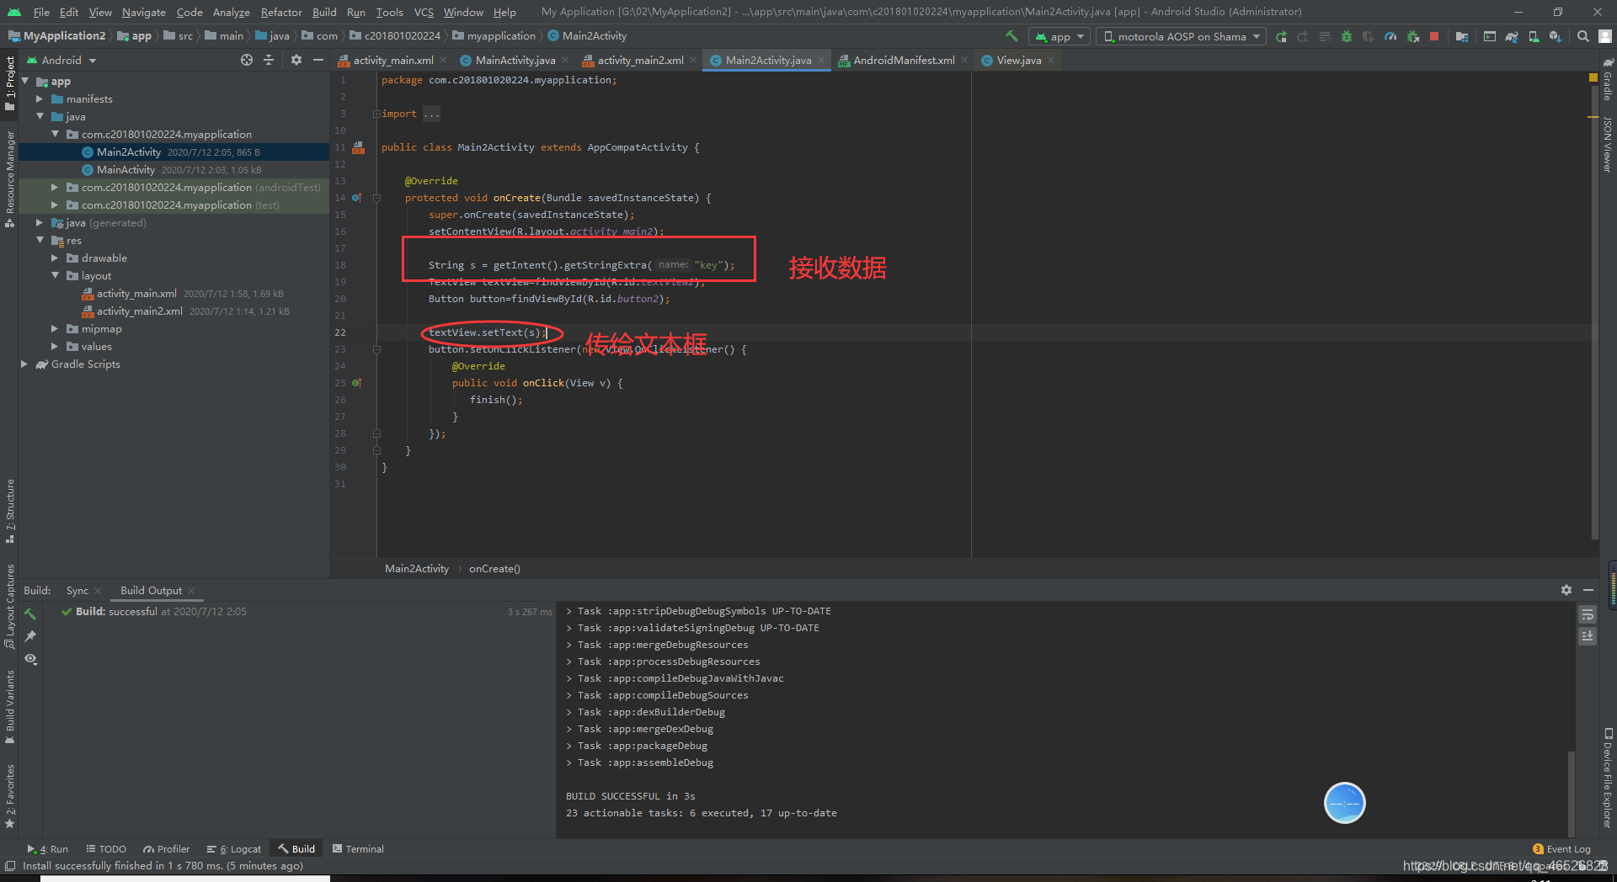
Task: Expand the manifests folder
Action: [x=40, y=99]
